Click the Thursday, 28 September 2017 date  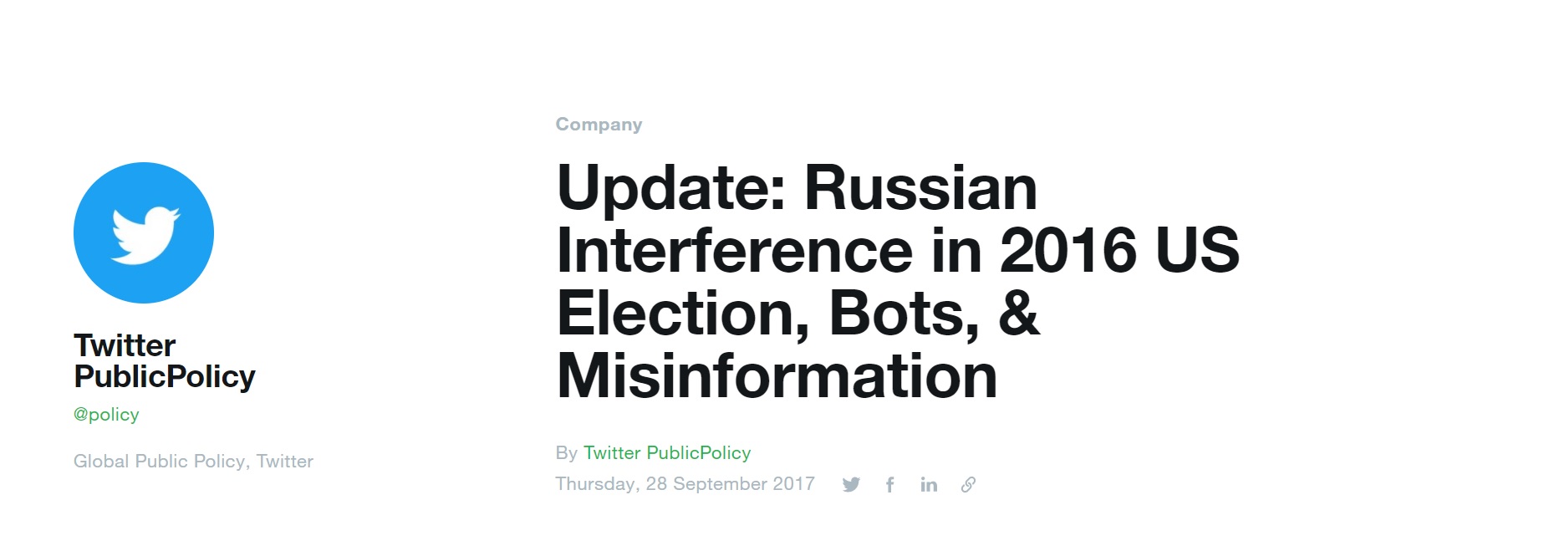tap(685, 484)
